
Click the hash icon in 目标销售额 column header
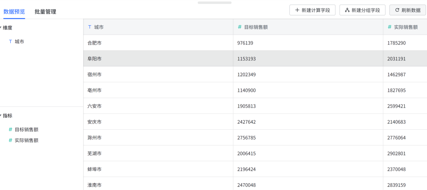[x=240, y=27]
